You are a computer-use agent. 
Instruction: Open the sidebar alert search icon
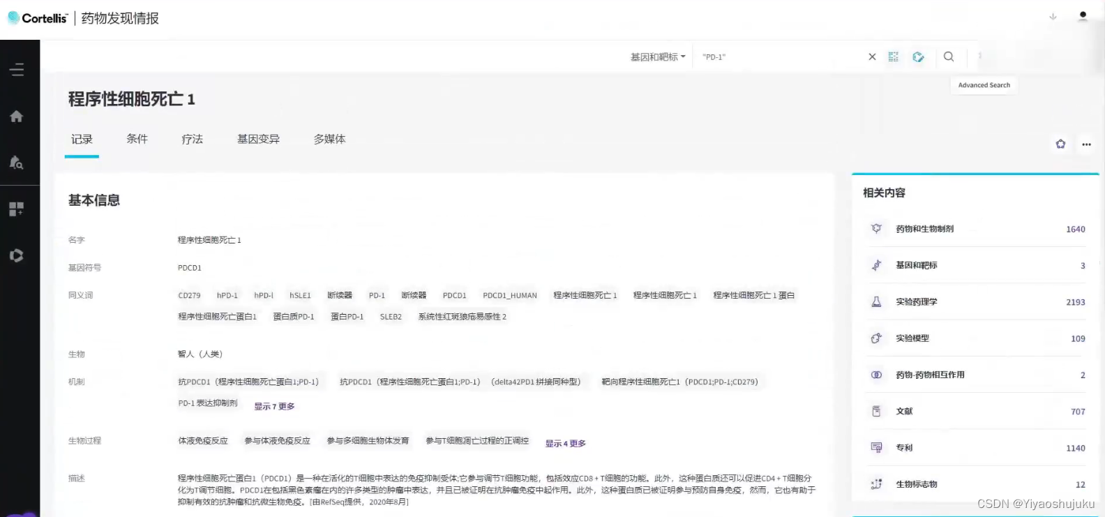pyautogui.click(x=17, y=163)
